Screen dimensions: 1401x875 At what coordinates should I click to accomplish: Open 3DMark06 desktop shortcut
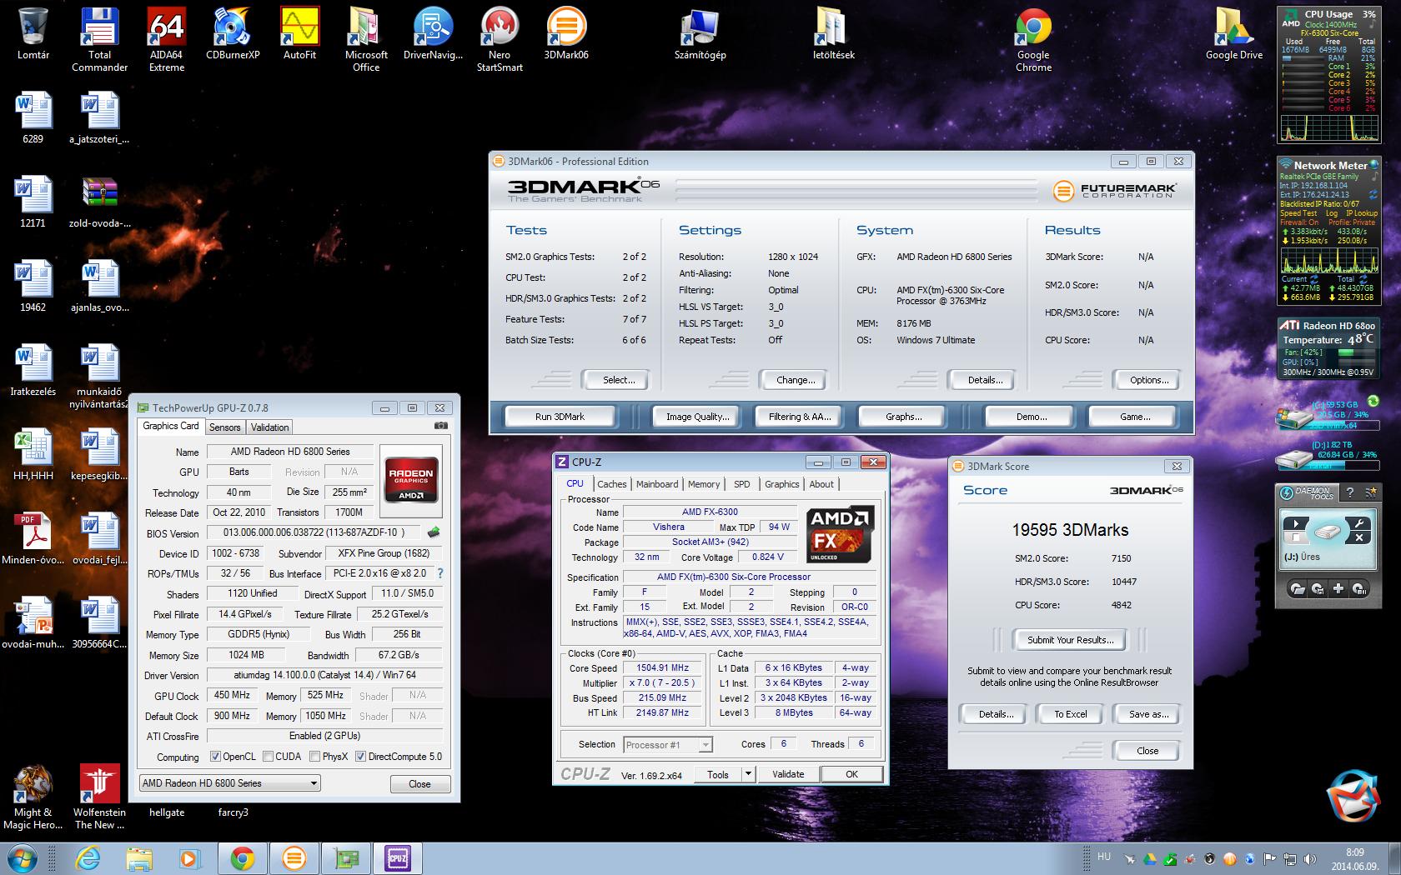(x=566, y=33)
